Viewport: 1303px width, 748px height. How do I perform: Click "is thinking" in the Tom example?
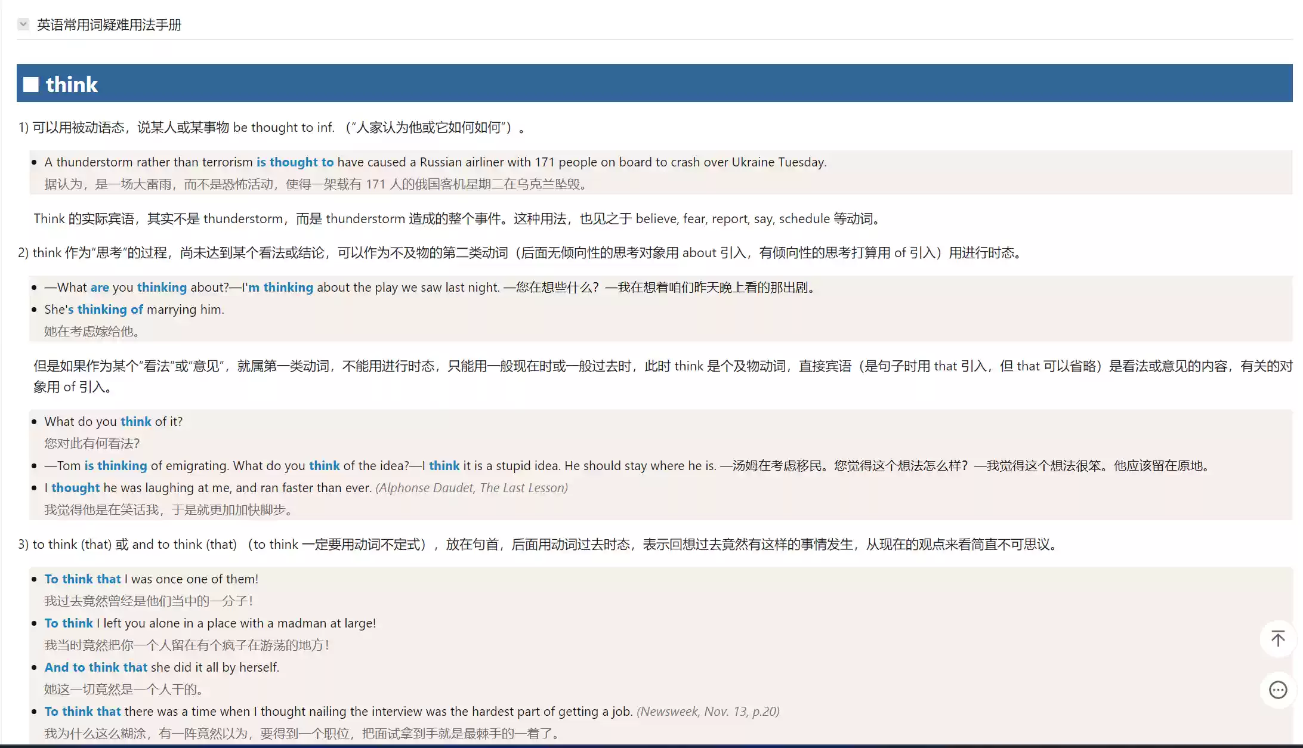117,465
